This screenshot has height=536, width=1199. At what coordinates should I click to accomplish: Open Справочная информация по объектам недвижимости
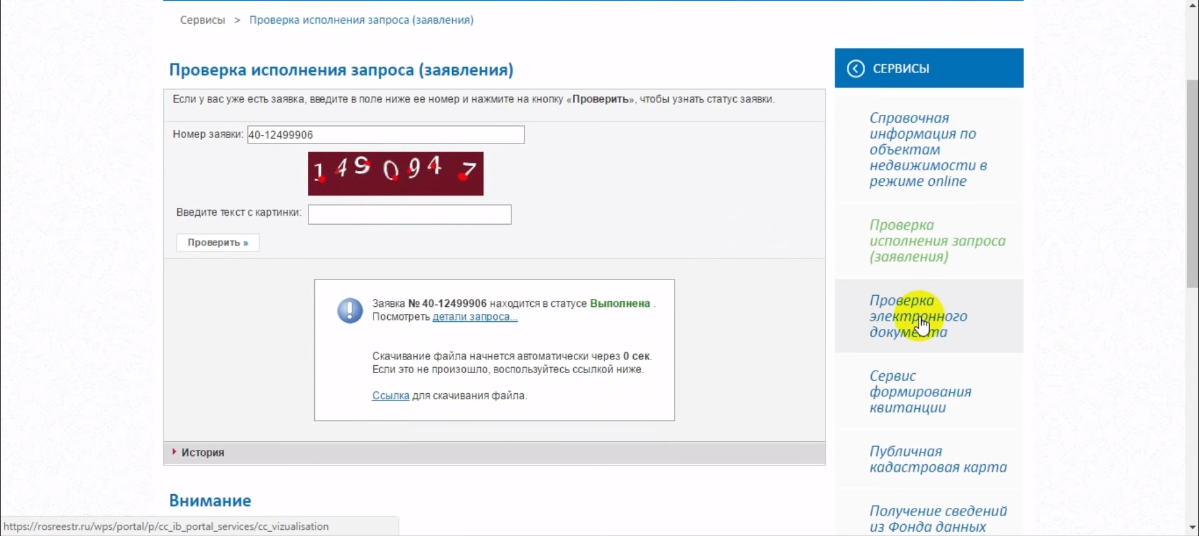(x=928, y=150)
